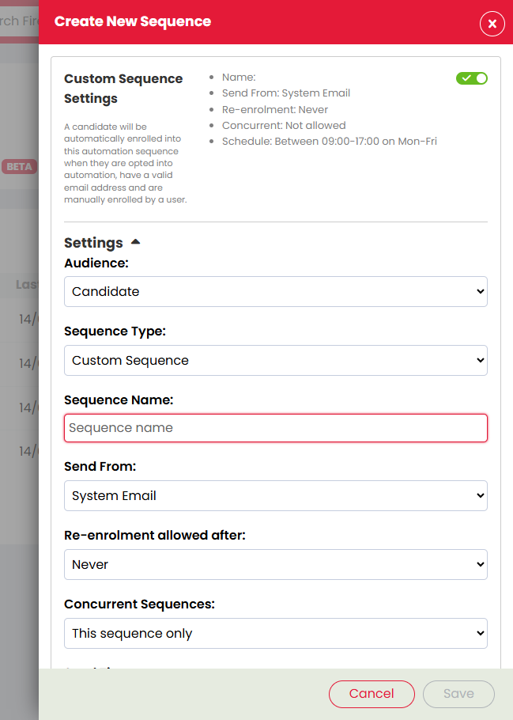Expand Re-enrolment allowed after dropdown
This screenshot has height=720, width=513.
(276, 564)
